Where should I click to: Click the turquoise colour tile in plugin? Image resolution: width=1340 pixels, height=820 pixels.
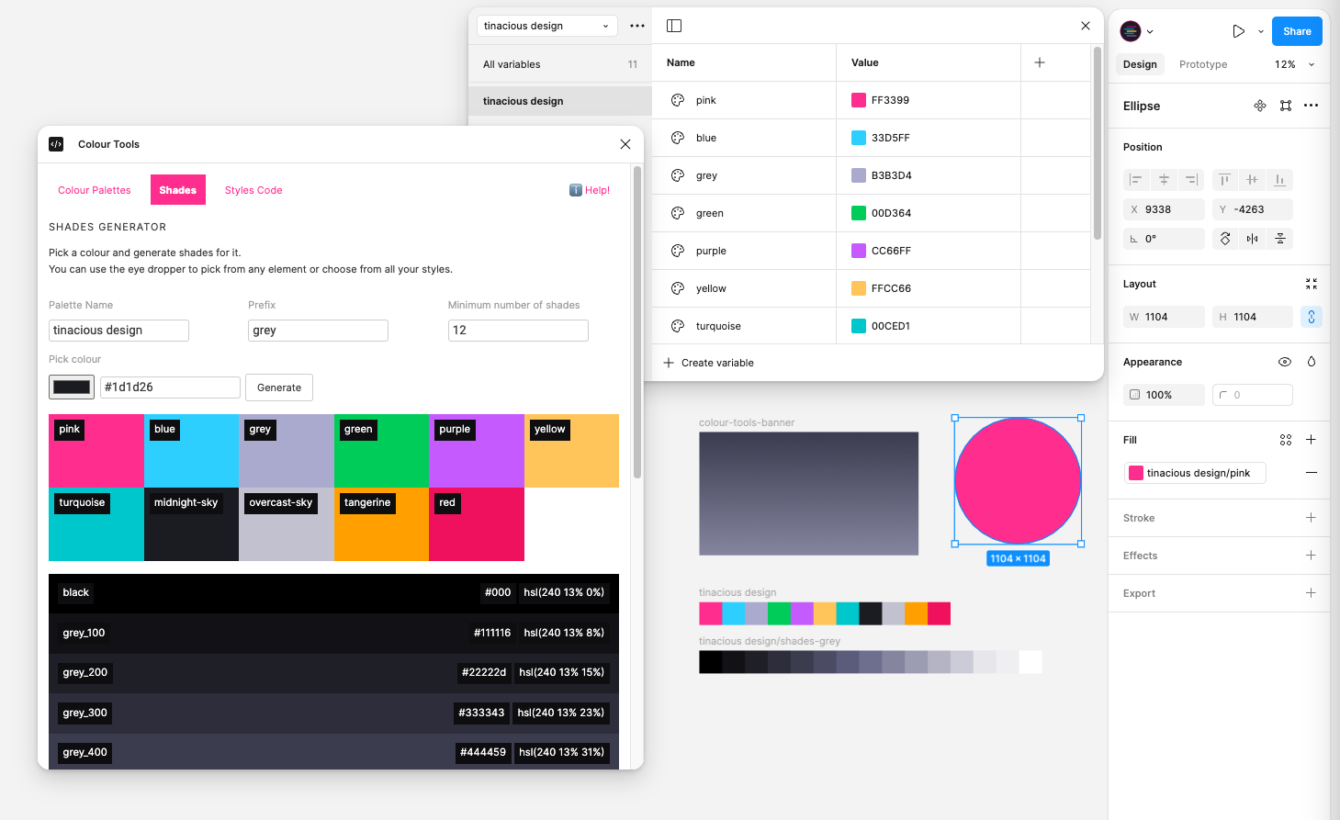tap(96, 524)
